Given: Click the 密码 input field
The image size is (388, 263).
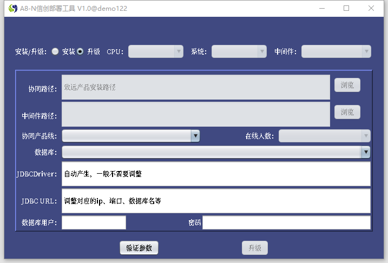Looking at the screenshot, I should point(286,222).
